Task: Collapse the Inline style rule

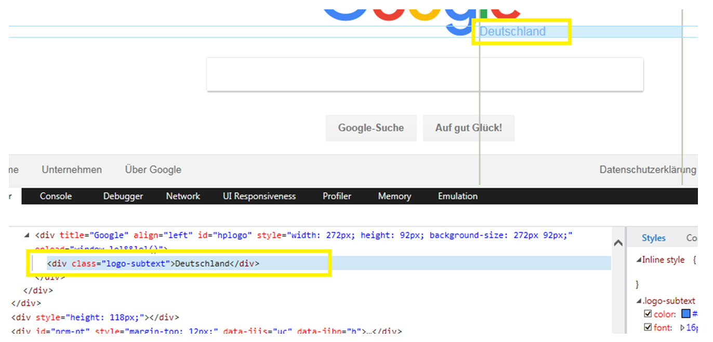Action: [639, 259]
